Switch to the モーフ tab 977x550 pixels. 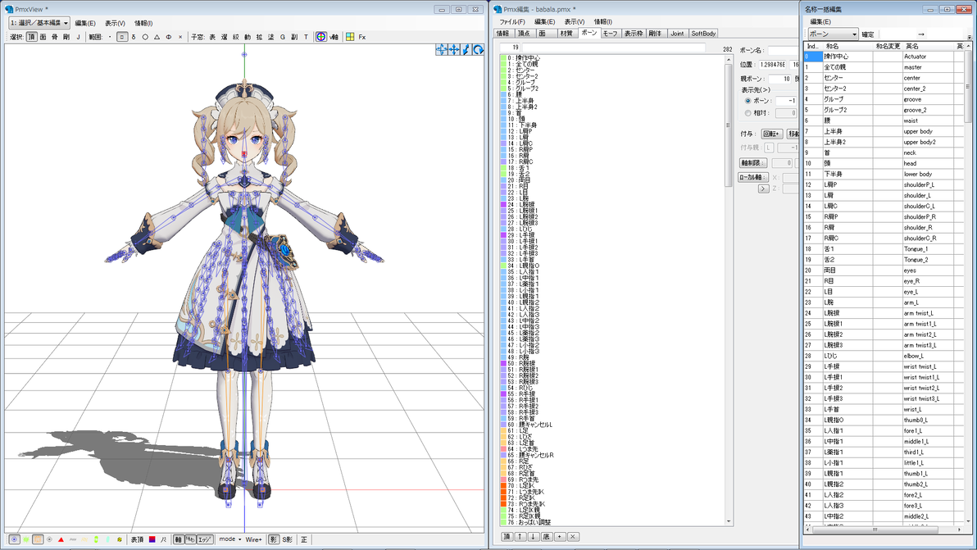[x=610, y=34]
